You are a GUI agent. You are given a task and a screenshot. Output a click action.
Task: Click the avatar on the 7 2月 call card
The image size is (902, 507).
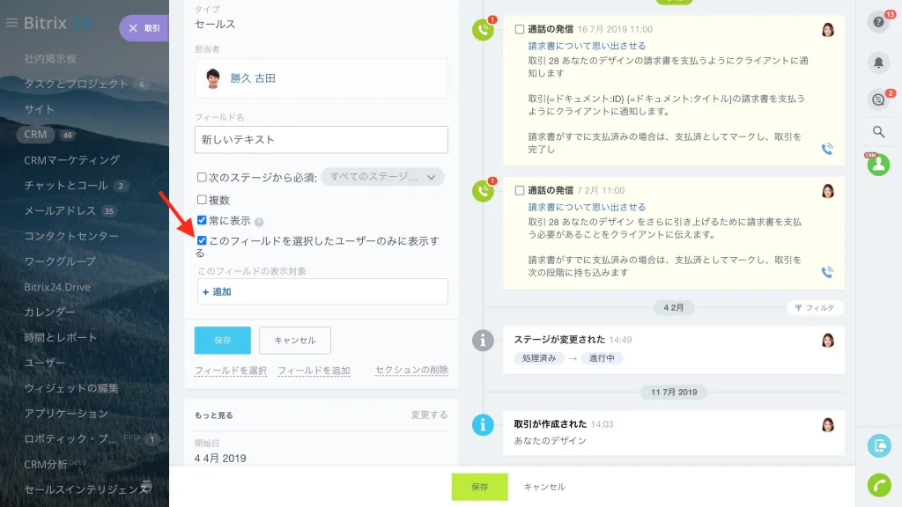pos(828,191)
